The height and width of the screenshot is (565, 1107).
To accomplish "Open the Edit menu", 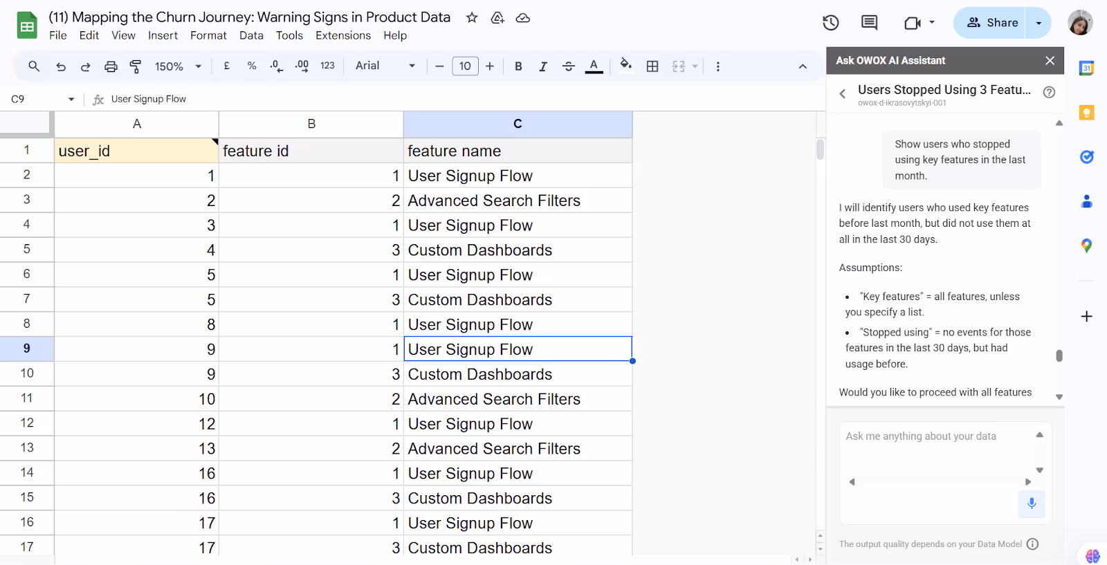I will coord(89,35).
